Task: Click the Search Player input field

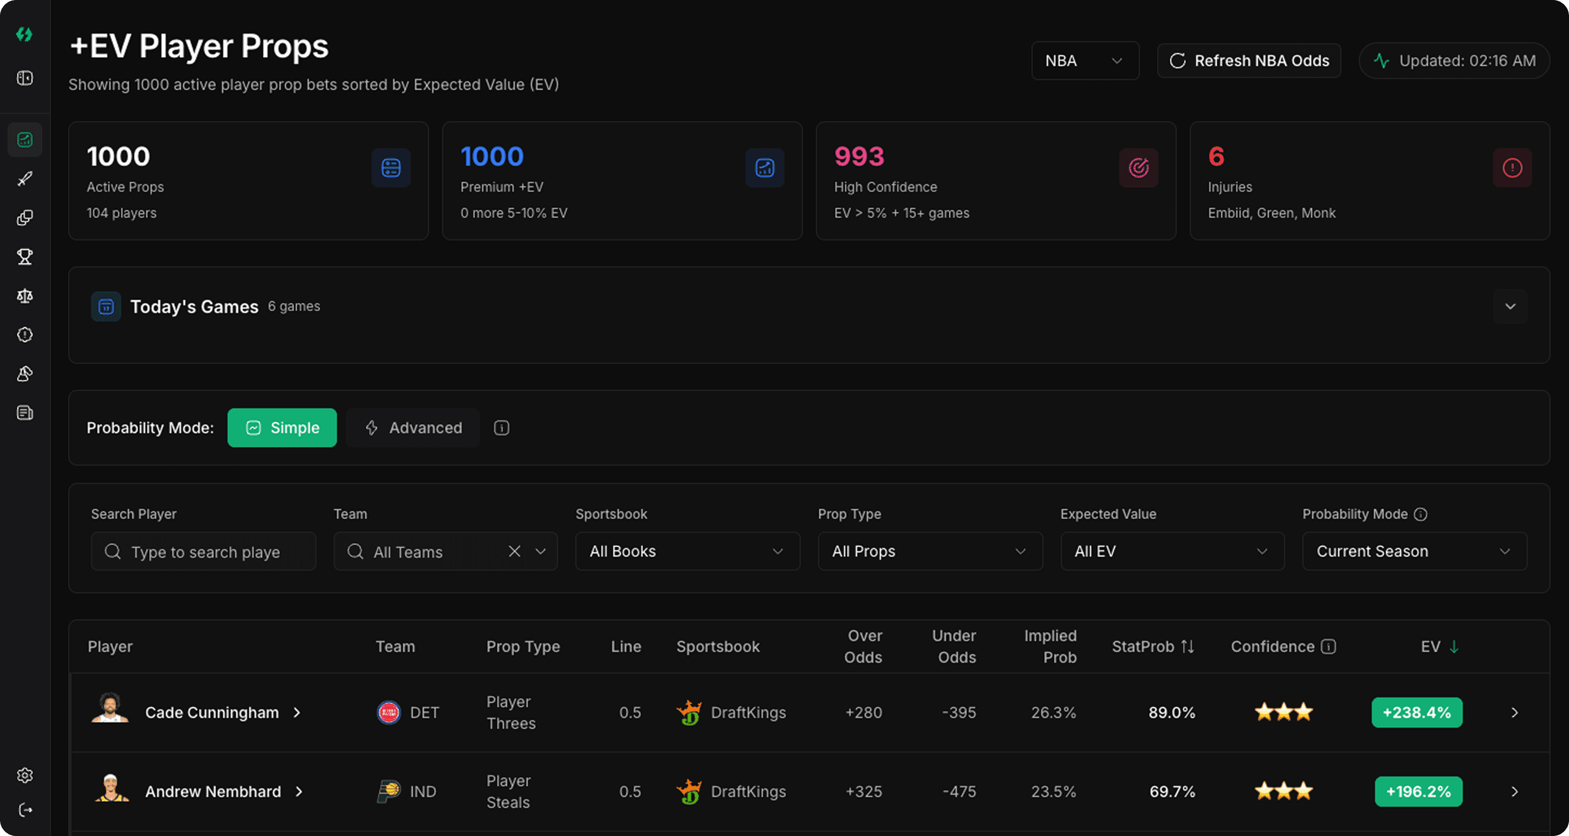Action: (x=204, y=552)
